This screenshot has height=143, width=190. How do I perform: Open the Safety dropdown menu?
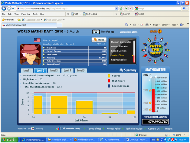tap(165, 25)
